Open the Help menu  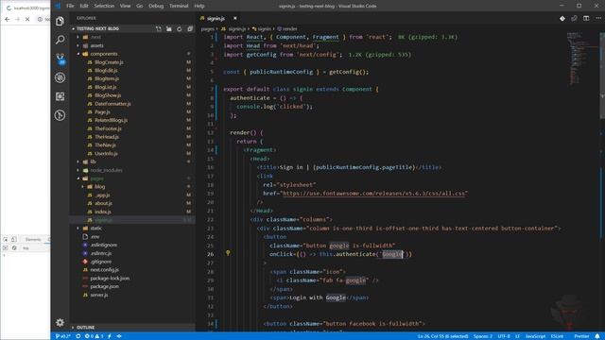(199, 6)
